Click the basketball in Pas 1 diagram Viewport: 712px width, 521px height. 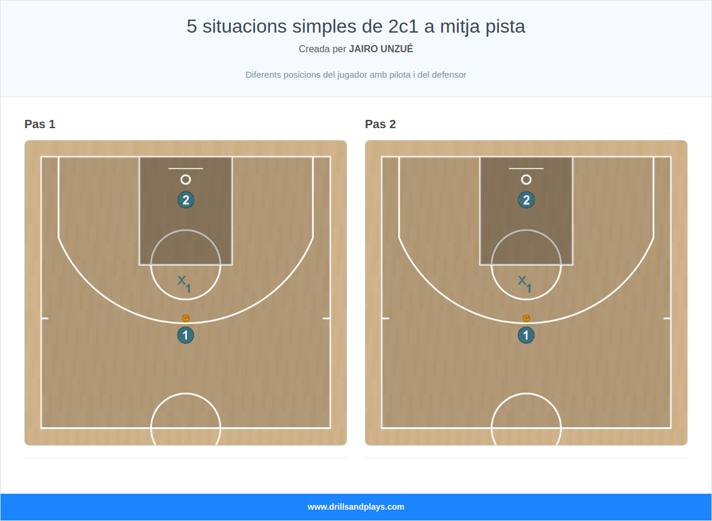coord(186,318)
